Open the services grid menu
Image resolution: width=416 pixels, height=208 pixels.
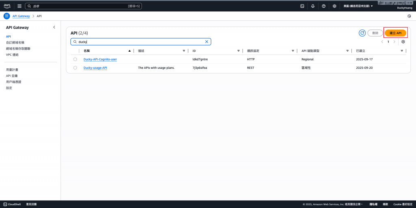point(19,6)
